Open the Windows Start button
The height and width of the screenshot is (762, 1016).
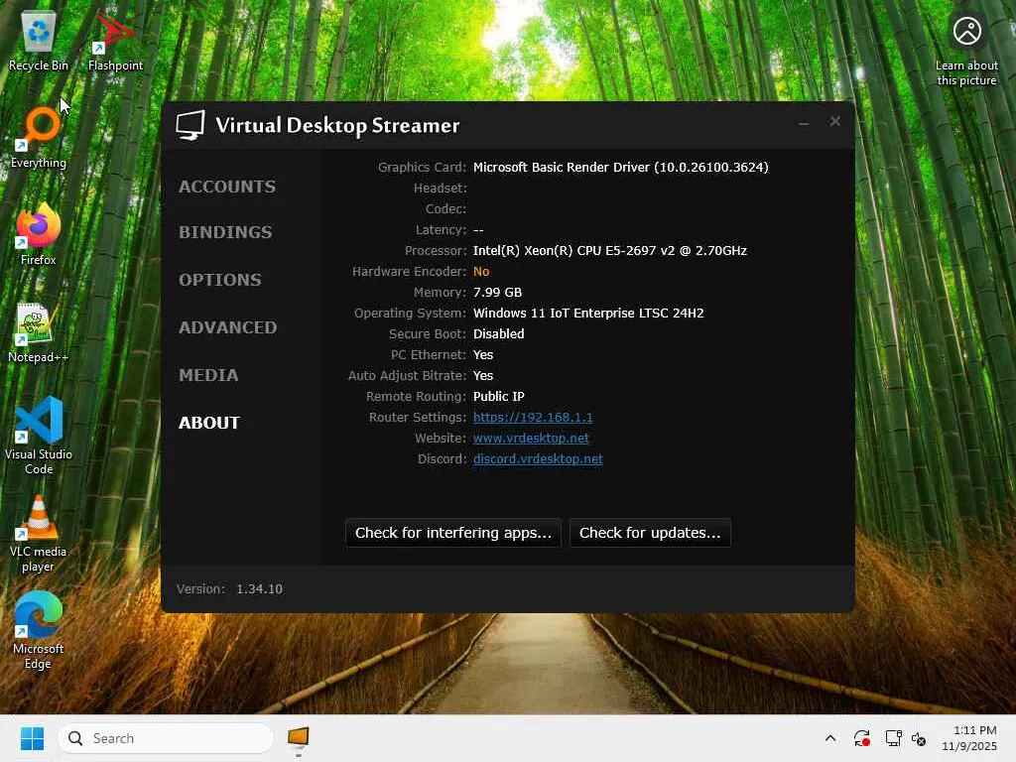(x=32, y=738)
